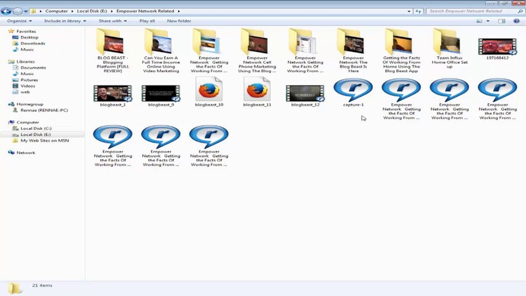The width and height of the screenshot is (526, 296).
Task: Open the Pictures library
Action: (x=29, y=80)
